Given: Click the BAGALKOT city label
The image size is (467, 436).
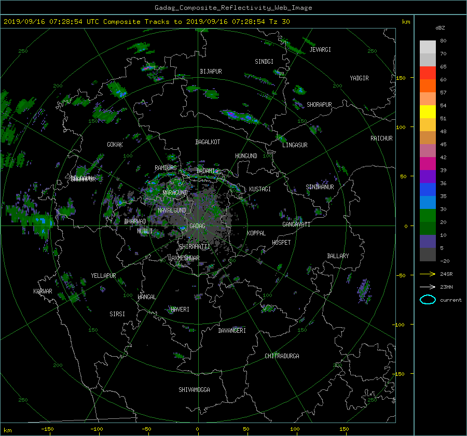Looking at the screenshot, I should (x=208, y=142).
